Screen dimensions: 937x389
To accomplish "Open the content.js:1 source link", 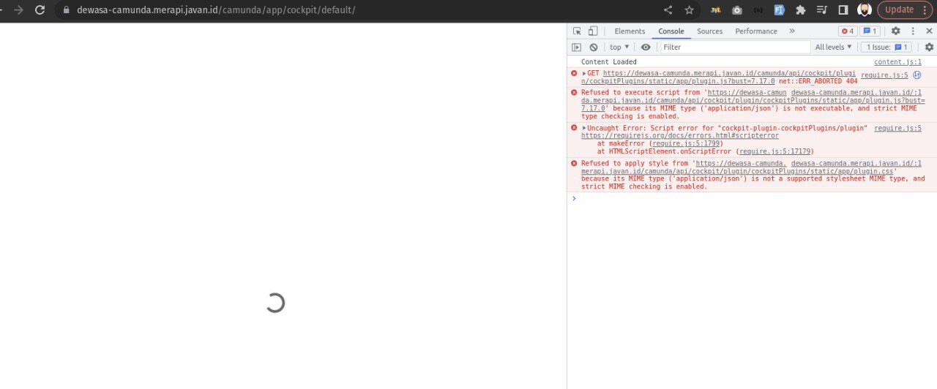I will point(897,62).
